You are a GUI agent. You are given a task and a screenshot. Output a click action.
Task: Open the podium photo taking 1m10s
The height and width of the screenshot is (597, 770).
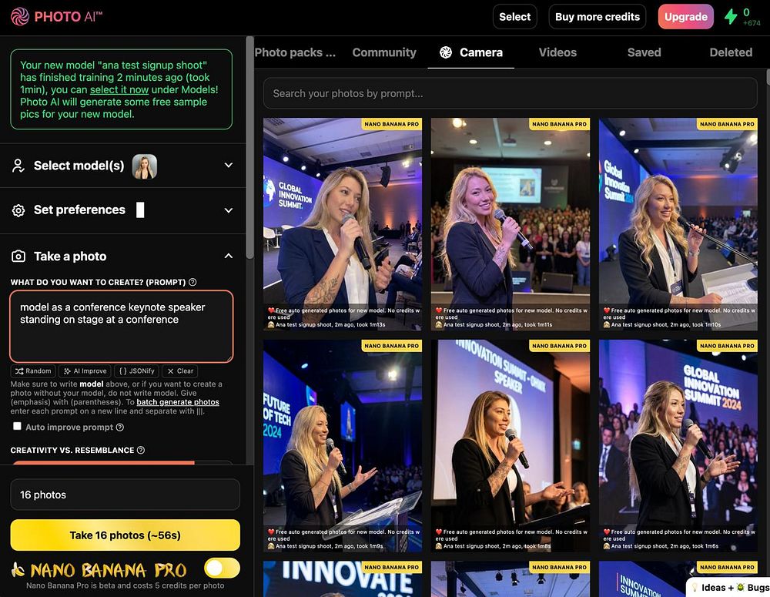pyautogui.click(x=678, y=224)
